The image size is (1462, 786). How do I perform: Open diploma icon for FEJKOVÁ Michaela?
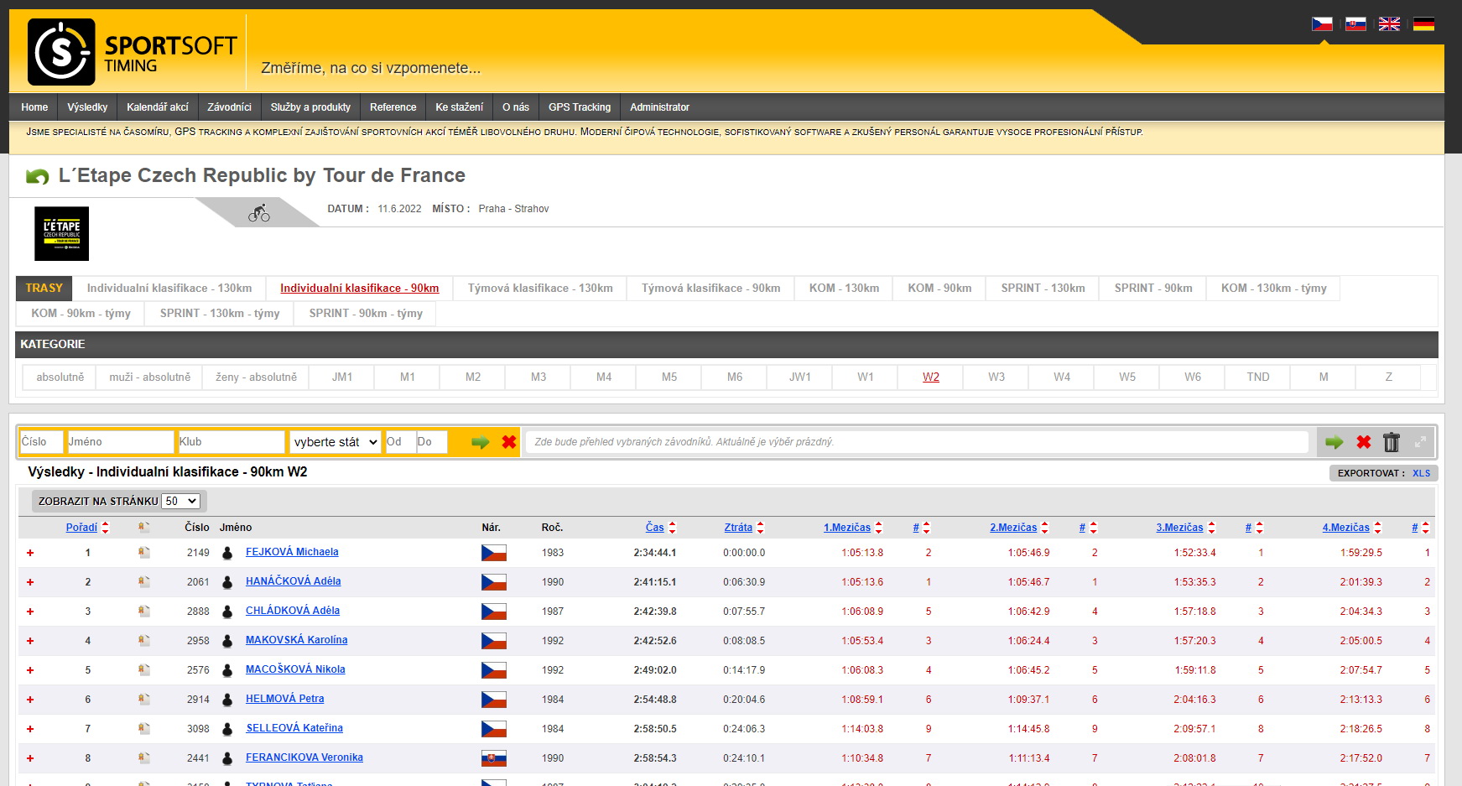[x=144, y=553]
